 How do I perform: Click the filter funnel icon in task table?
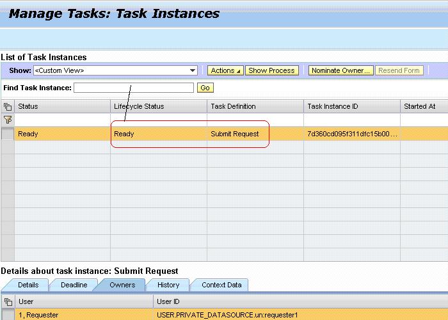click(8, 120)
